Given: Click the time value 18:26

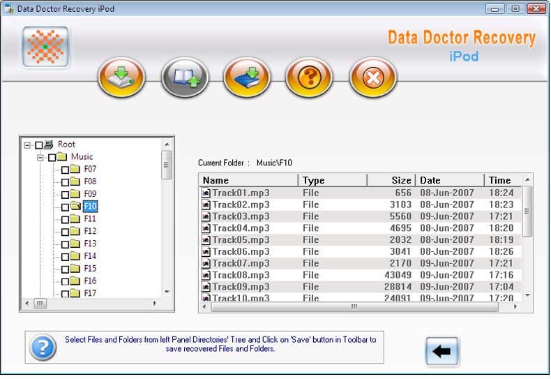Looking at the screenshot, I should (501, 252).
